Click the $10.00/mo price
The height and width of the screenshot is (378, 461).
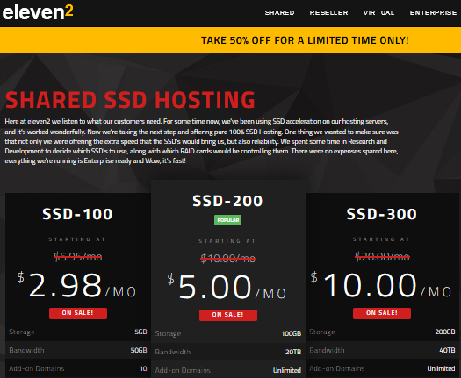381,285
